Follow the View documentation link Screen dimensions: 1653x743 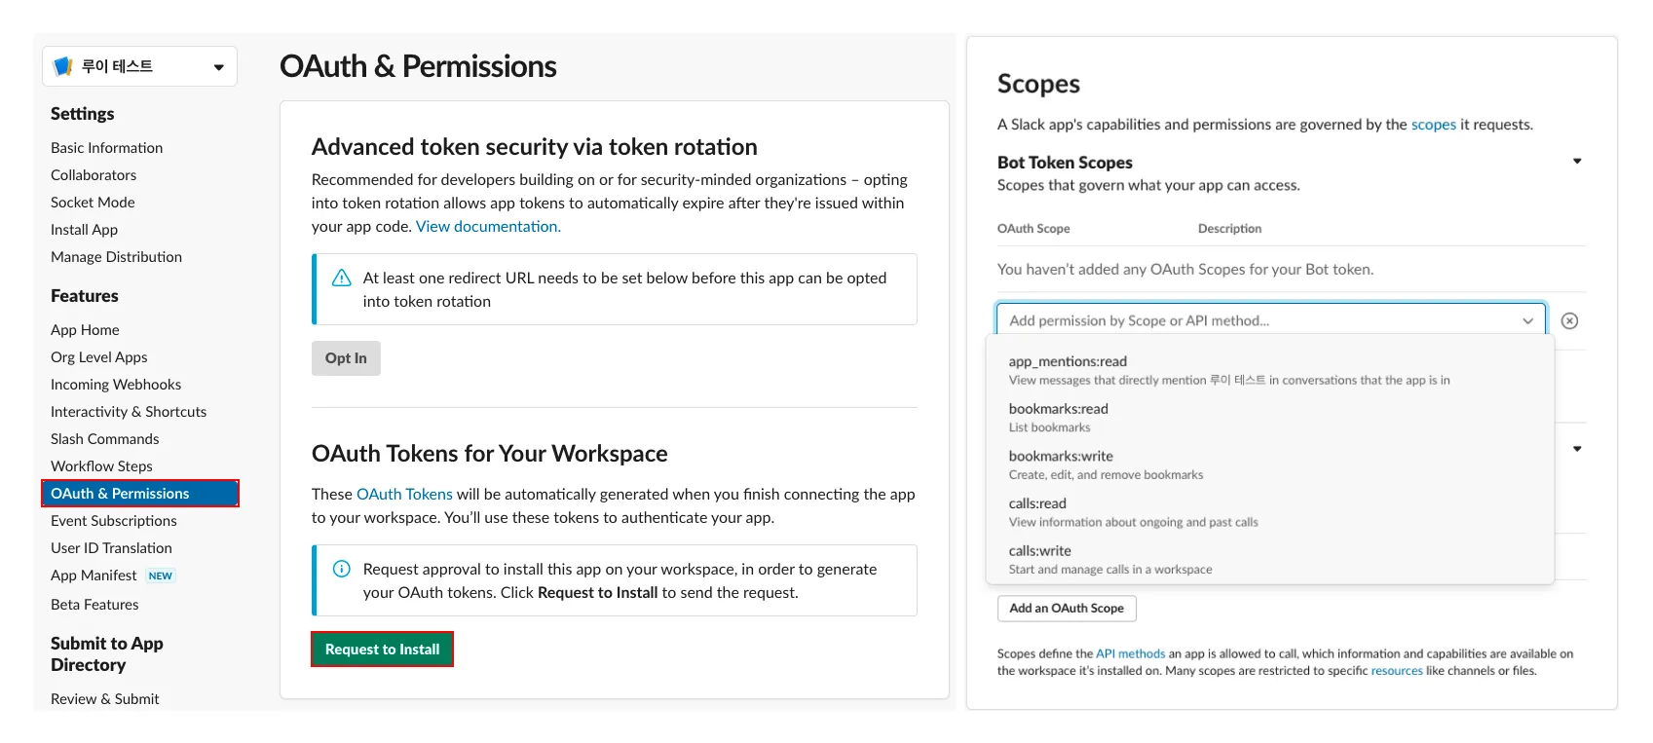click(488, 226)
